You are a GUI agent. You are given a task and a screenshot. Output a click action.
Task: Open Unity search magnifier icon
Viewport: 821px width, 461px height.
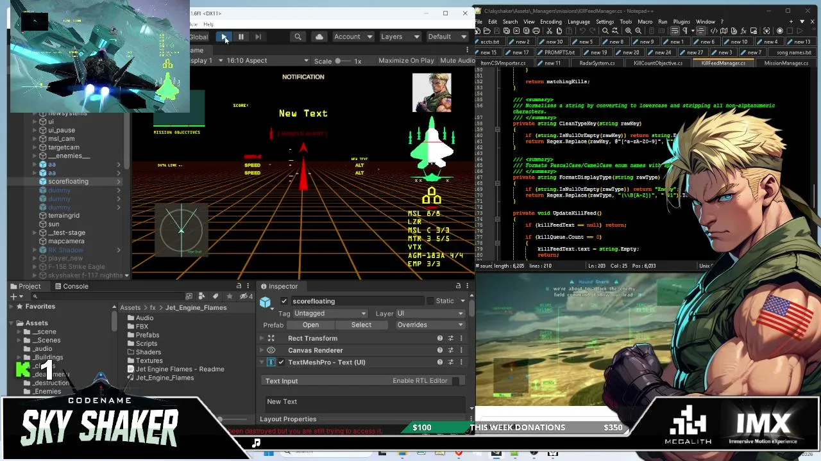pos(298,36)
